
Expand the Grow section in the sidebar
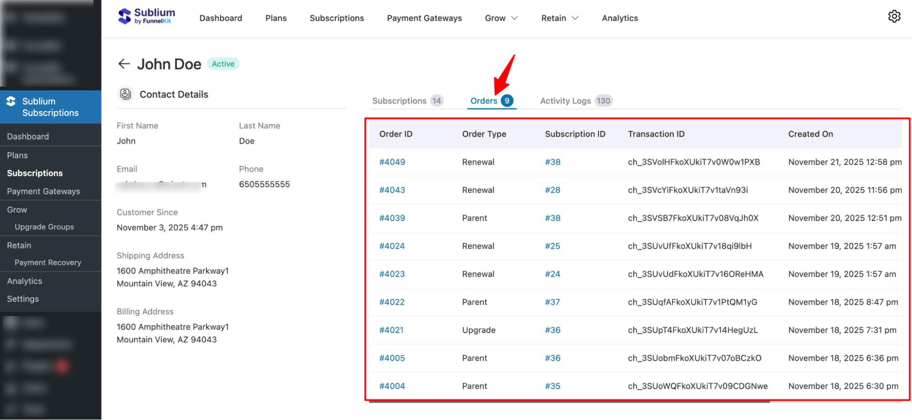coord(16,210)
